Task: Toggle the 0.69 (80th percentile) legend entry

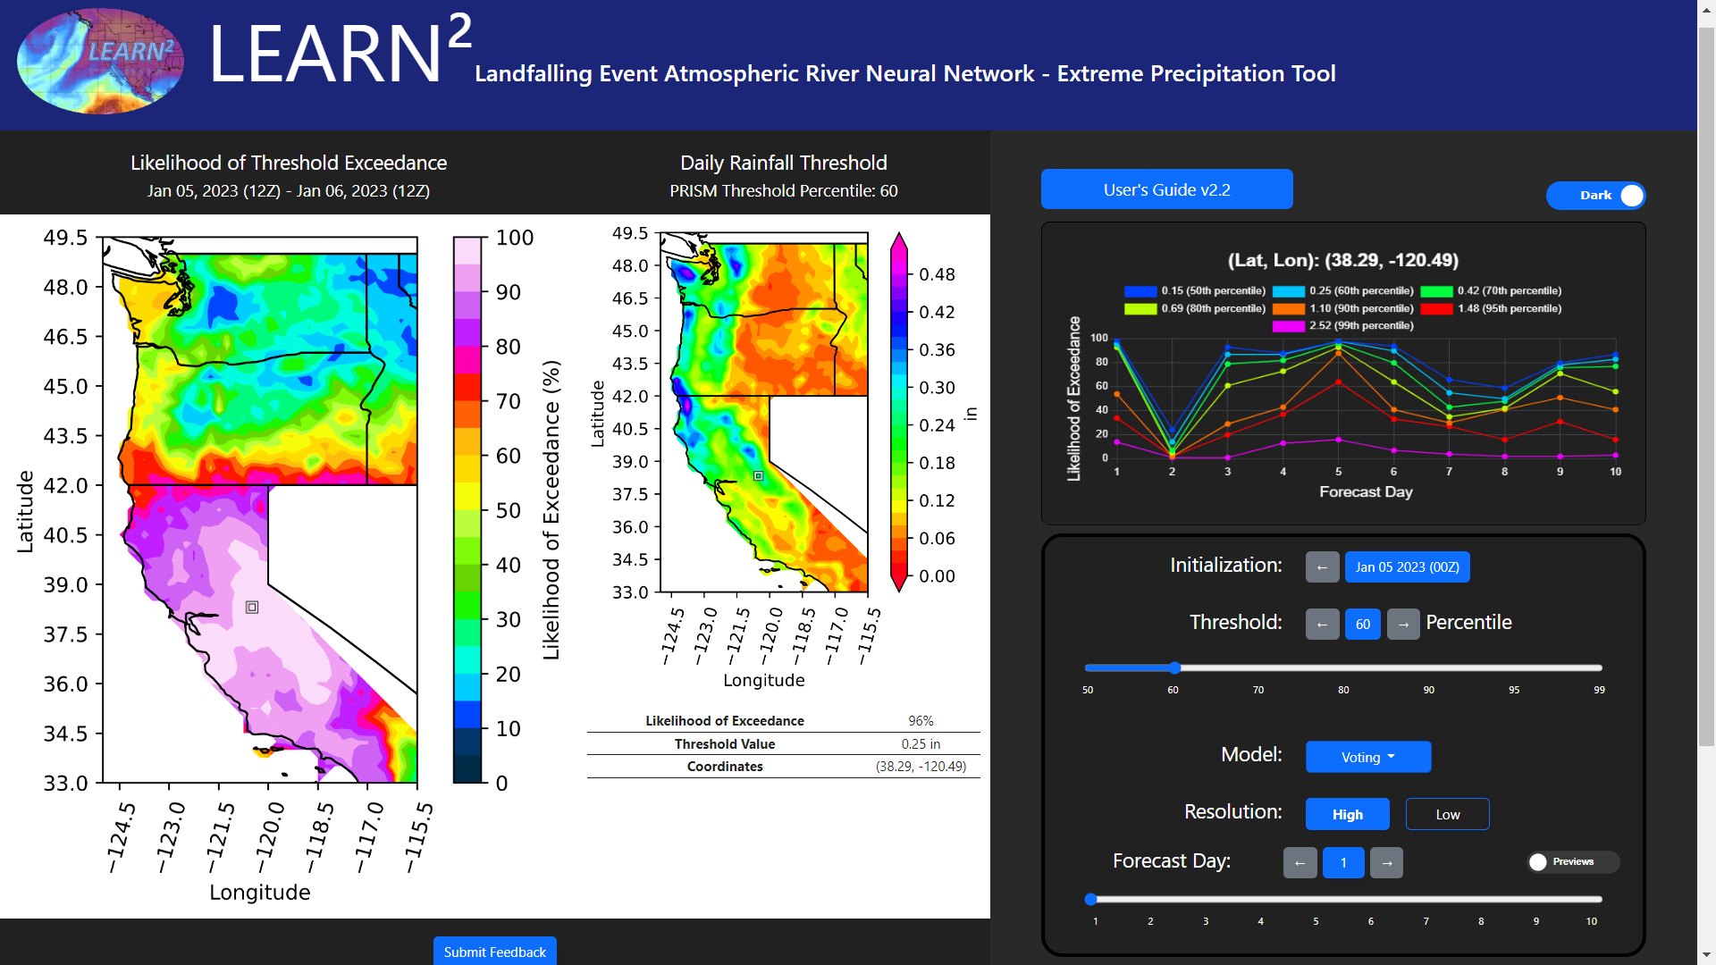Action: click(1195, 309)
